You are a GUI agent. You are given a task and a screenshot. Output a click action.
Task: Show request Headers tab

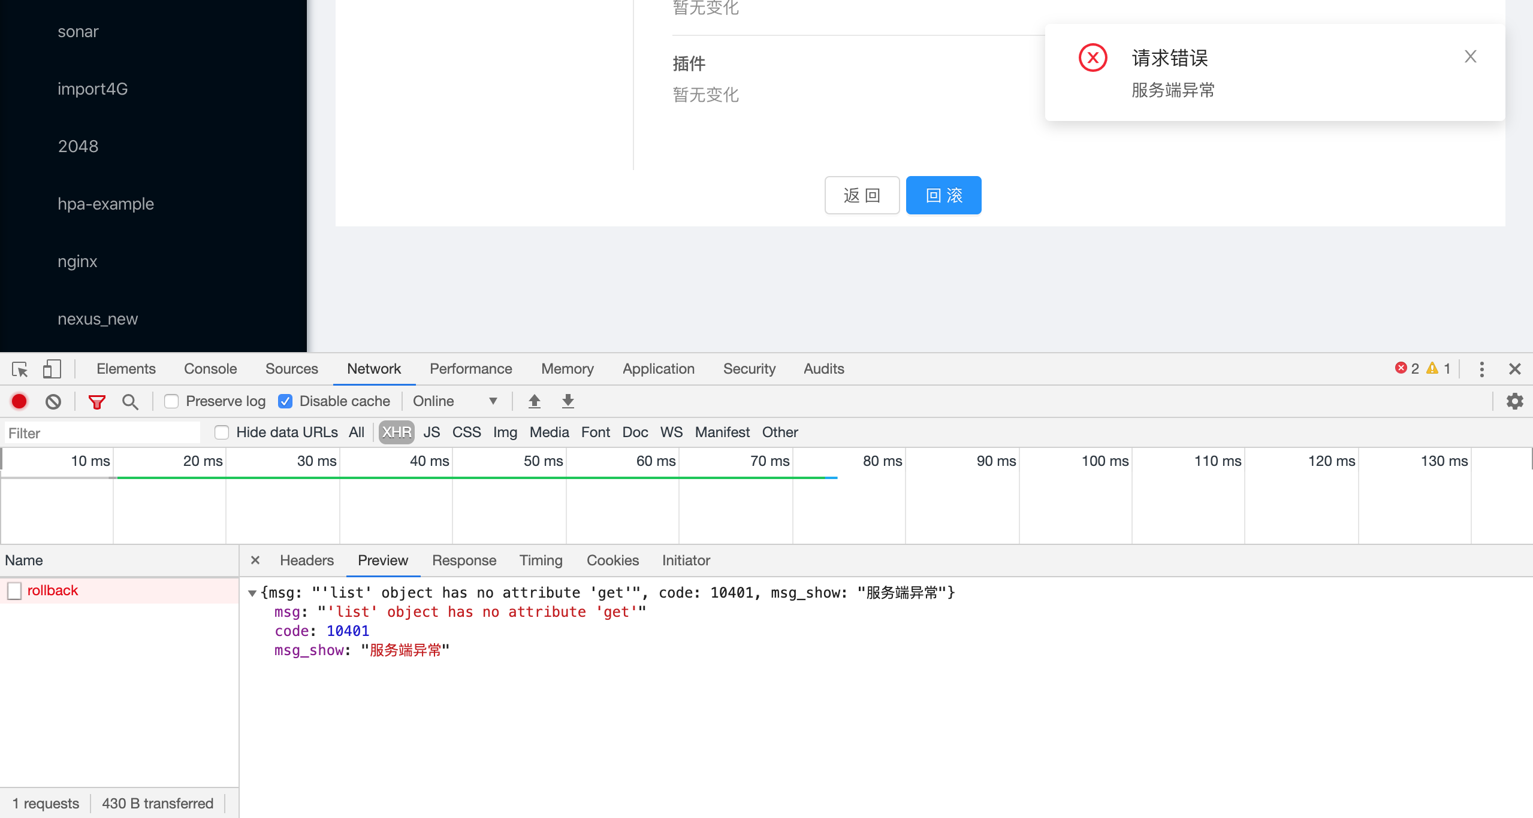click(307, 561)
